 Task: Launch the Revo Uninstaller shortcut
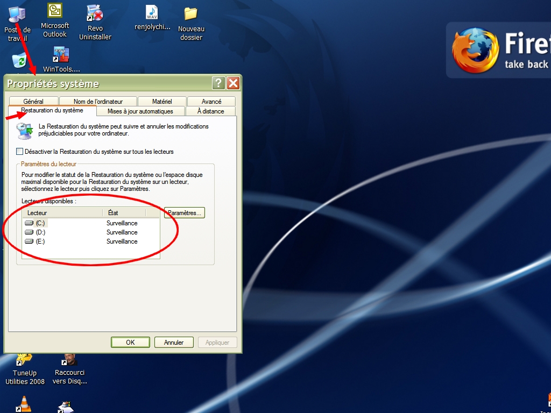(x=95, y=13)
